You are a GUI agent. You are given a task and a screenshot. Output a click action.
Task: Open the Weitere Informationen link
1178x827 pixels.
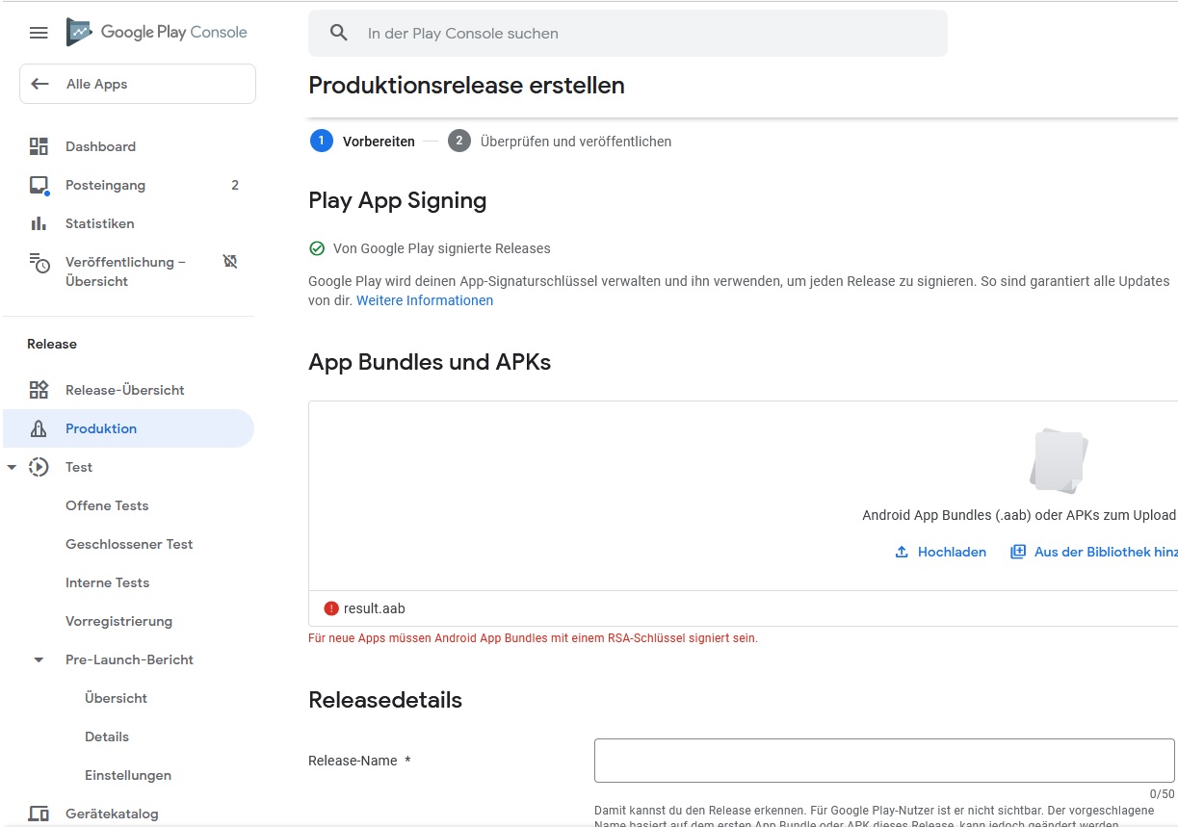pos(425,300)
